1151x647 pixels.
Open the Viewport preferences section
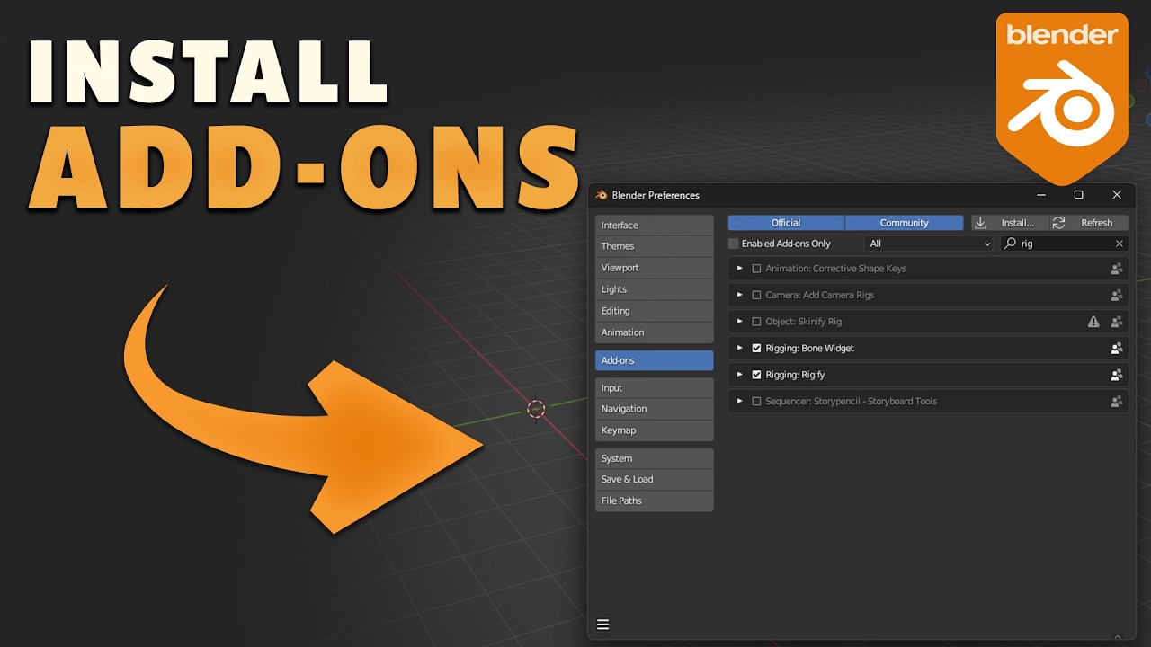[654, 268]
